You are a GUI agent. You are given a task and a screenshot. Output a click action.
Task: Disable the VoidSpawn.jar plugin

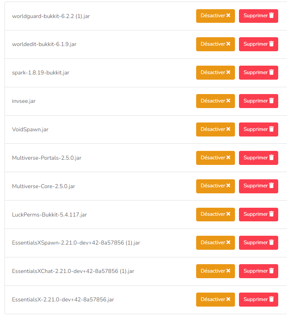pyautogui.click(x=215, y=129)
